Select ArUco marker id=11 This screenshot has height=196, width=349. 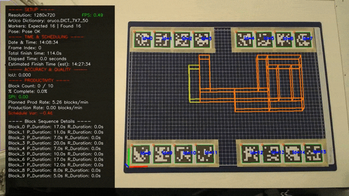pyautogui.click(x=205, y=154)
